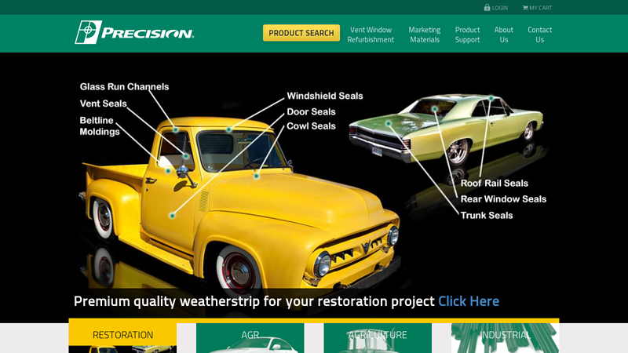
Task: Click the Cowl Seals label
Action: click(311, 126)
